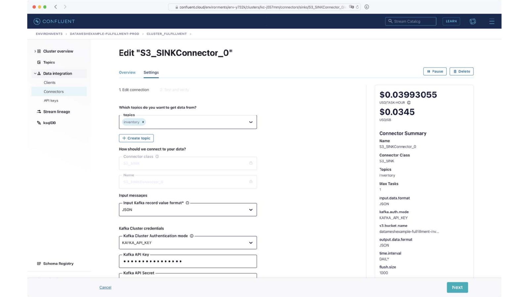Click the s3.bucket.name value text
Viewport: 529px width, 297px height.
pos(409,232)
